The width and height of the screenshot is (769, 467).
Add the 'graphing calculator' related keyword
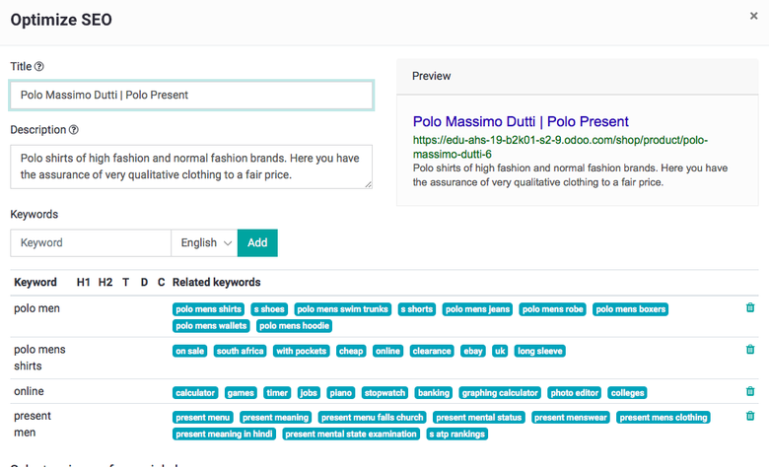500,393
